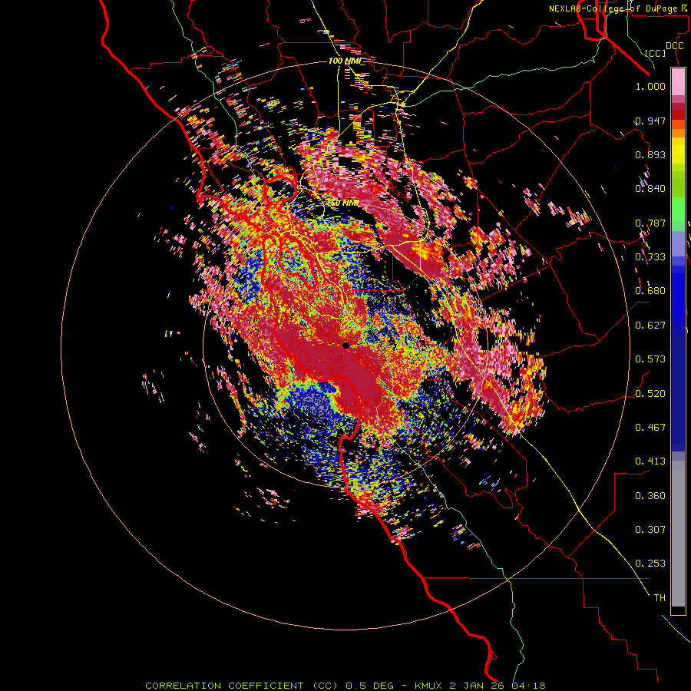Image resolution: width=691 pixels, height=691 pixels.
Task: Select the 0.733 legend value
Action: [x=650, y=257]
